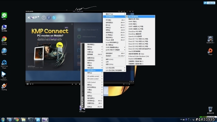The image size is (217, 122).
Task: Open the KMPlayer desktop shortcut
Action: click(x=82, y=109)
